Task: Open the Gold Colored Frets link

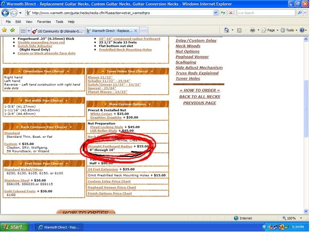Action: [x=20, y=191]
